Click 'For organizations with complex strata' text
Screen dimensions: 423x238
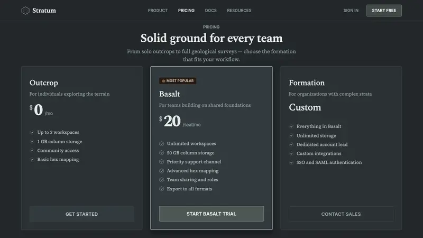point(330,94)
